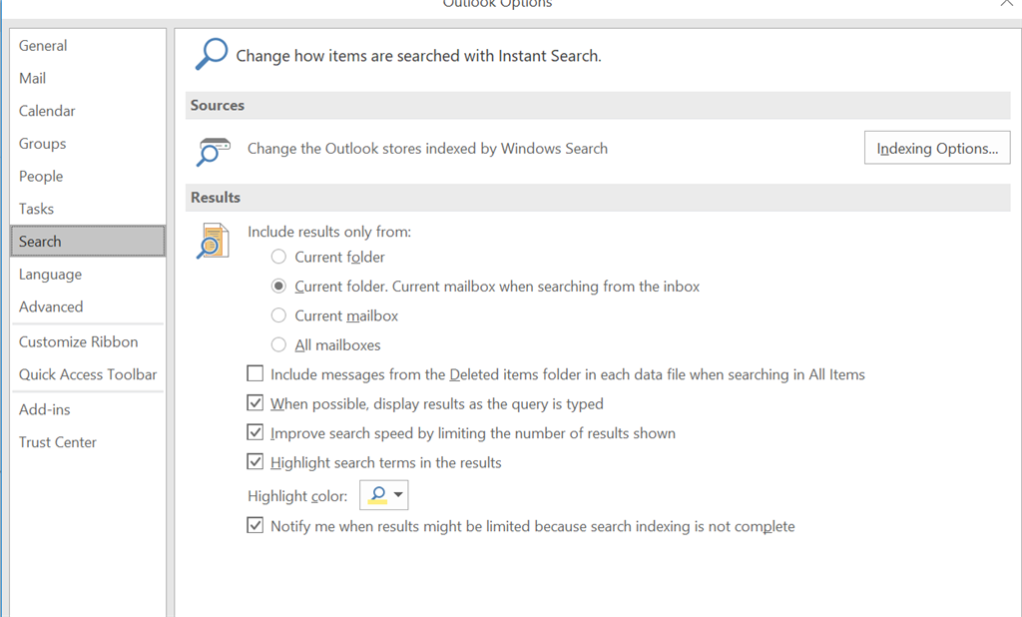Open the Mail options category
The image size is (1022, 617).
88,78
